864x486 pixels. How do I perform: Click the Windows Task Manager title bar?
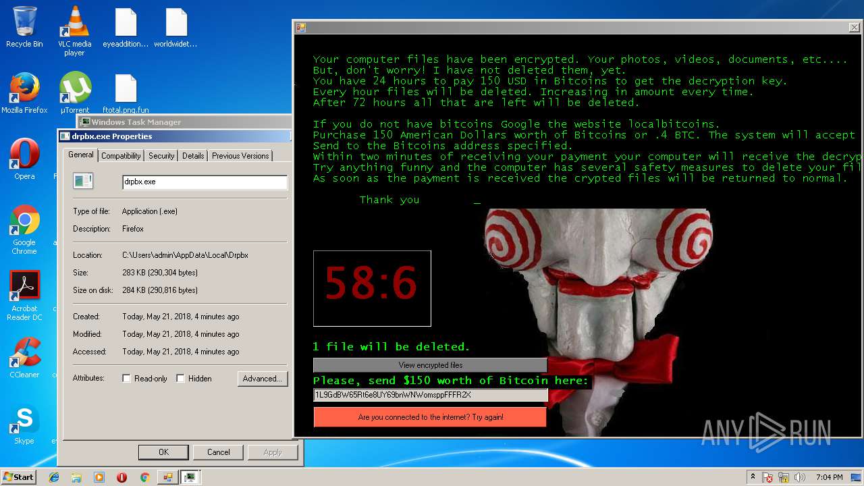pos(184,122)
